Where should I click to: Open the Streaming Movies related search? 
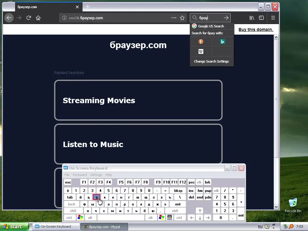pyautogui.click(x=138, y=100)
